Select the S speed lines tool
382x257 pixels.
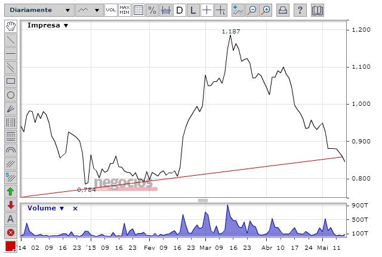click(x=11, y=178)
